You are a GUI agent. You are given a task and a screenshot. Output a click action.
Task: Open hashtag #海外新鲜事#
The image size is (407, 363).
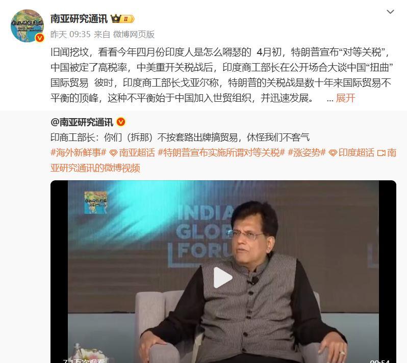(x=79, y=153)
